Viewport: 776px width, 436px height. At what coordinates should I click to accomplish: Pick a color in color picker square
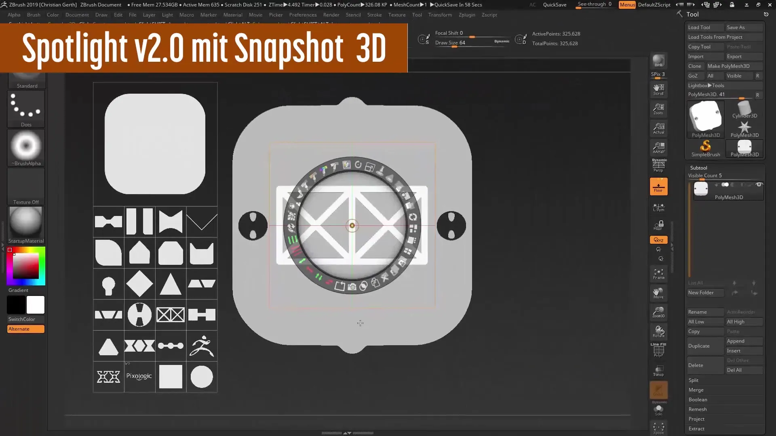click(x=25, y=266)
